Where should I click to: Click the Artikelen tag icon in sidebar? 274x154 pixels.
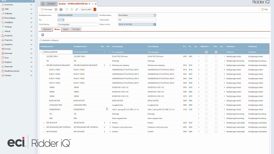pyautogui.click(x=3, y=13)
